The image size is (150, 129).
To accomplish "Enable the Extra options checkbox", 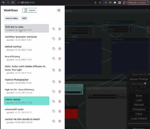I will [145, 83].
